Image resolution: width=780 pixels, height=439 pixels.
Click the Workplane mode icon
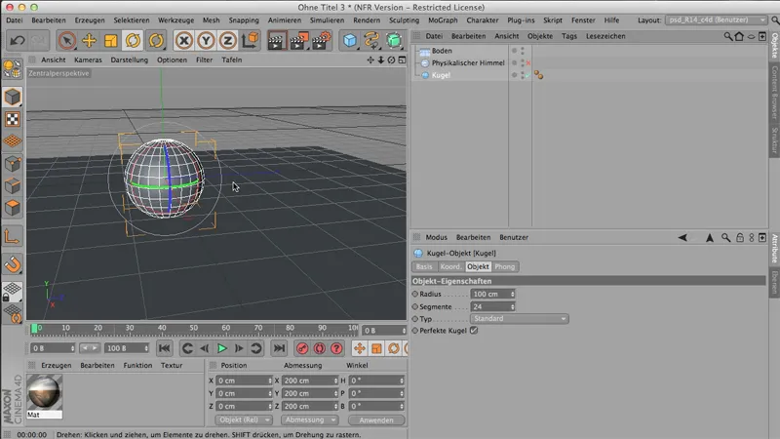13,141
